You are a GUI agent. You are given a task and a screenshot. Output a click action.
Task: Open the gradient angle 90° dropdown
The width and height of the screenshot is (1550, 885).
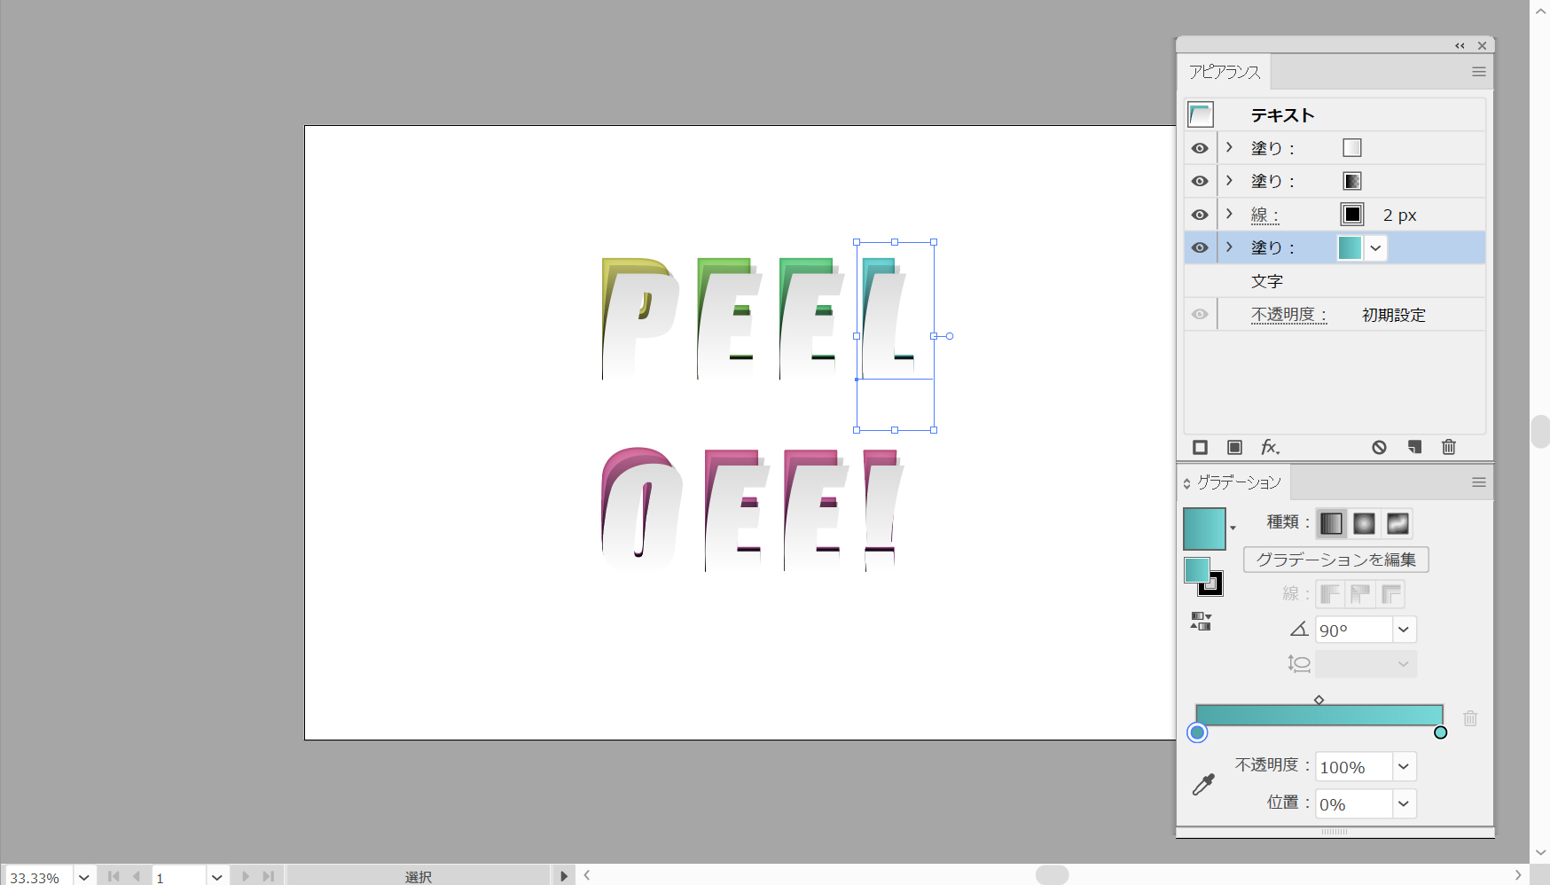(1404, 630)
